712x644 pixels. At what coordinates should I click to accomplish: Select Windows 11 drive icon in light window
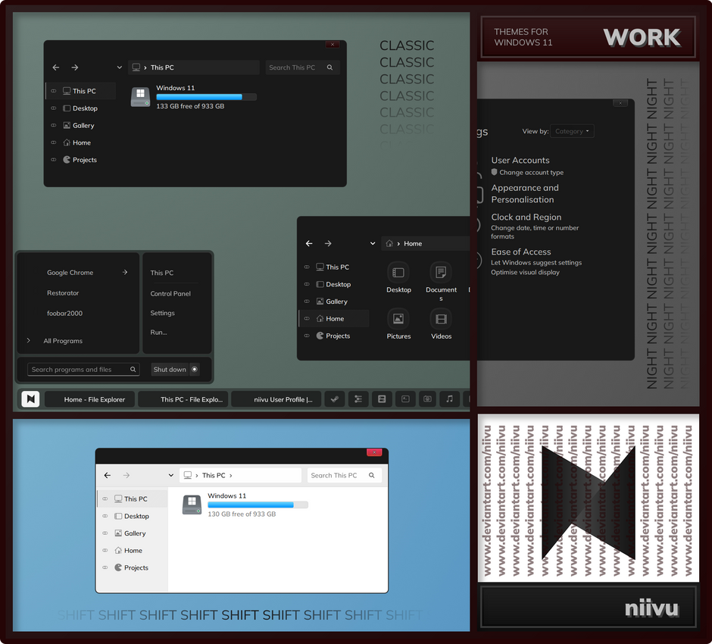[x=192, y=505]
